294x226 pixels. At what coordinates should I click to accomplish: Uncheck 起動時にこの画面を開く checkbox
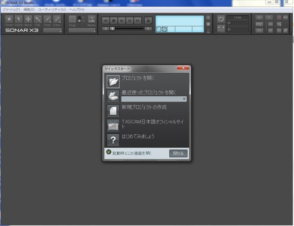109,152
